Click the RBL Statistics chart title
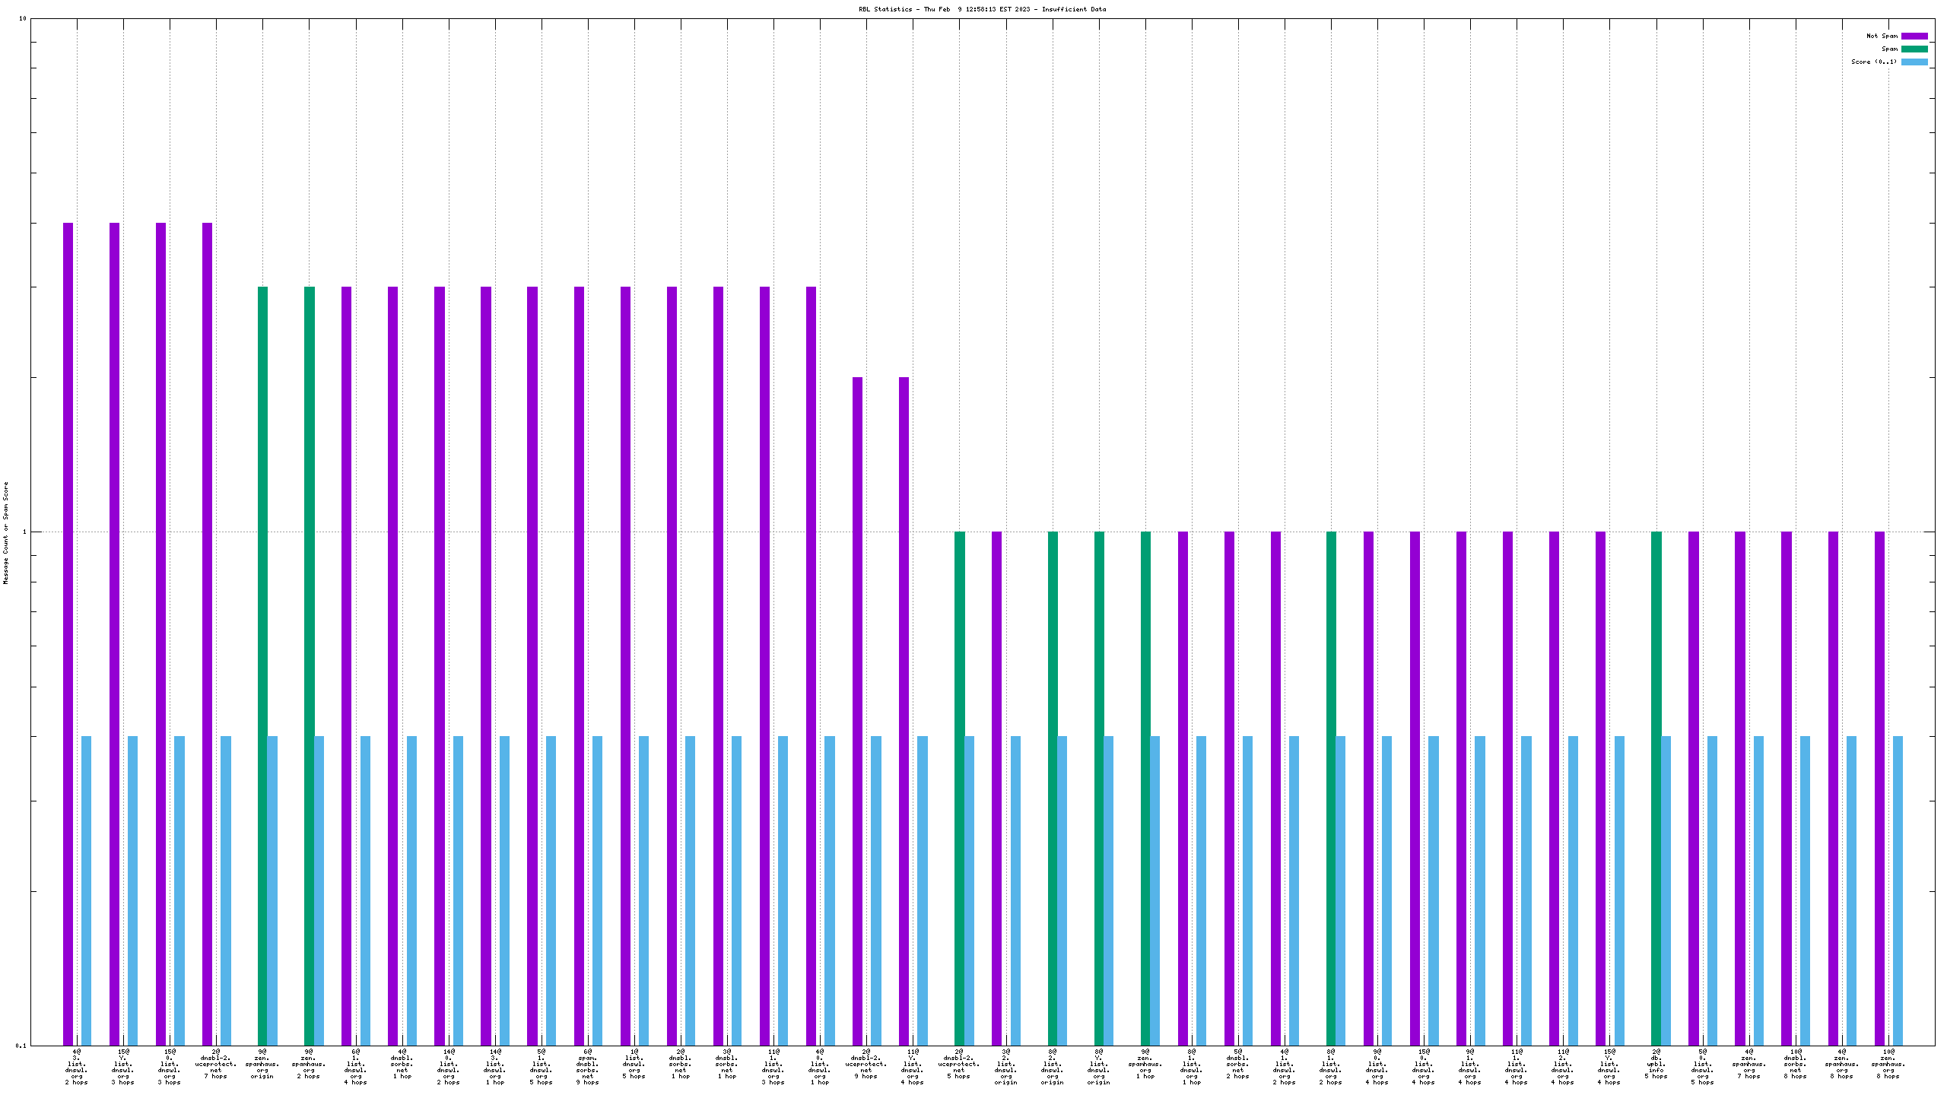 tap(982, 9)
